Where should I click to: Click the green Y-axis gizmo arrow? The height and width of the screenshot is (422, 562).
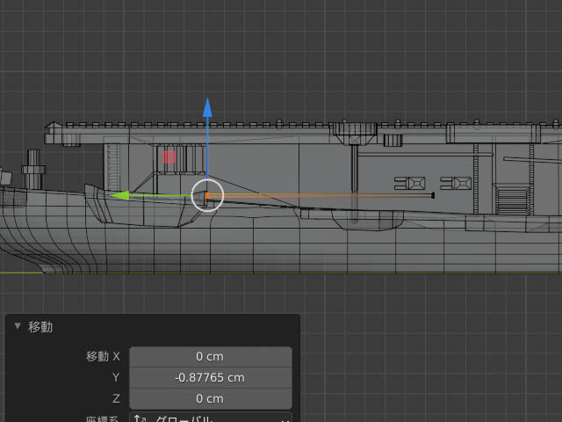click(x=119, y=195)
